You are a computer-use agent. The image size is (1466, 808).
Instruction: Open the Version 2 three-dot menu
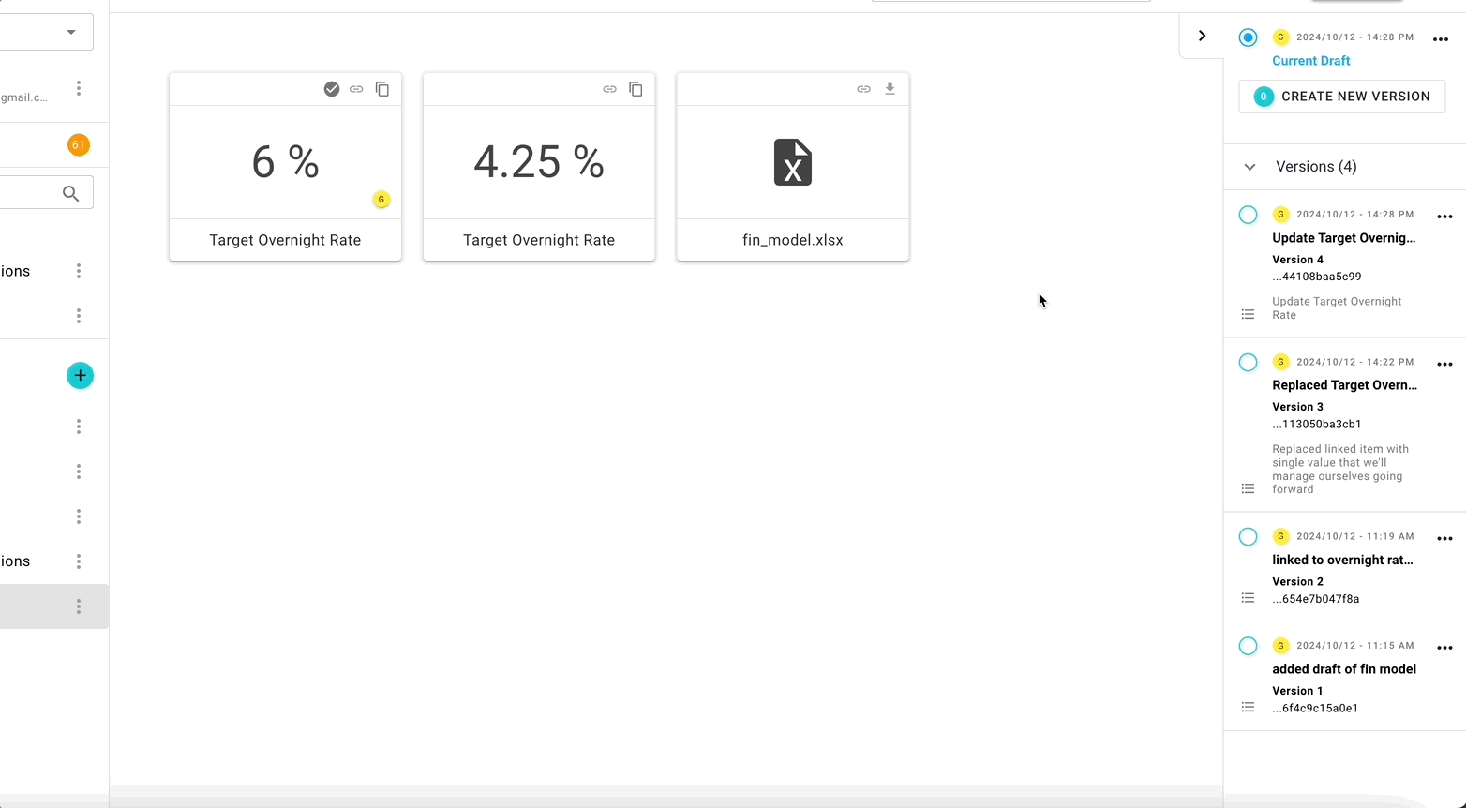point(1444,539)
